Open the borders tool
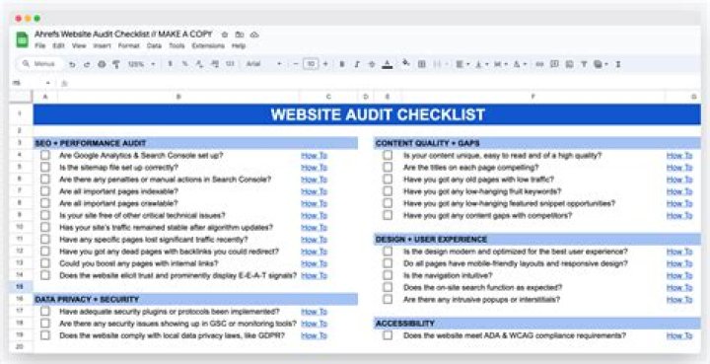Image resolution: width=710 pixels, height=364 pixels. [x=422, y=64]
